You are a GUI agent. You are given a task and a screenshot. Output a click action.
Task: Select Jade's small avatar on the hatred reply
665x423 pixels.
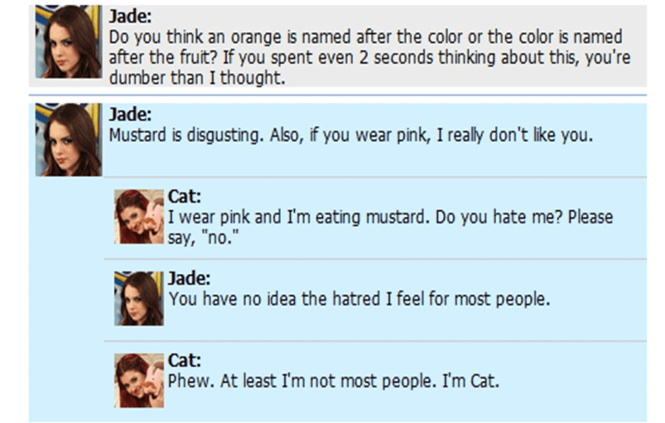point(139,298)
